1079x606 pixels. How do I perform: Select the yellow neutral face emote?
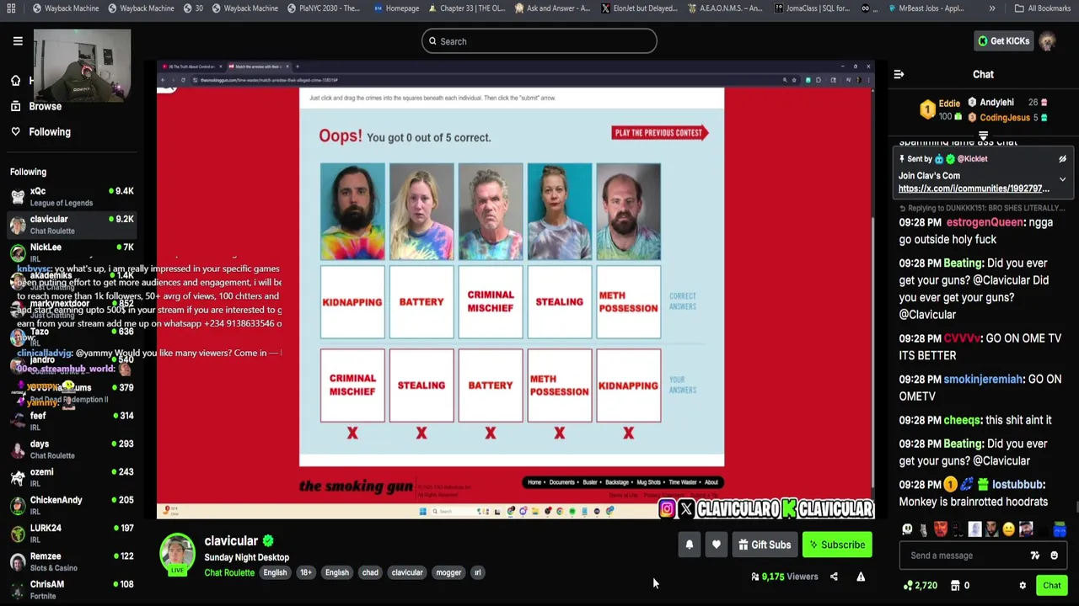coord(1008,529)
